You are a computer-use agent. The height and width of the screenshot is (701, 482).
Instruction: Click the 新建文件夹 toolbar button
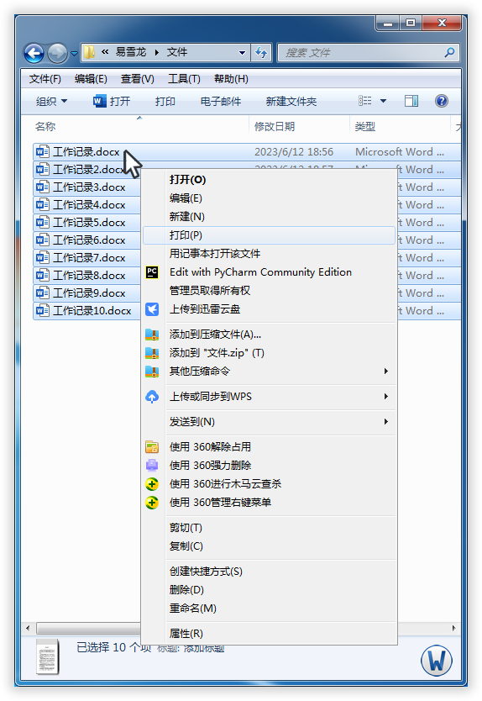point(291,102)
